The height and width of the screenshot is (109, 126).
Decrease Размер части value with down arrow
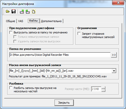[103, 90]
